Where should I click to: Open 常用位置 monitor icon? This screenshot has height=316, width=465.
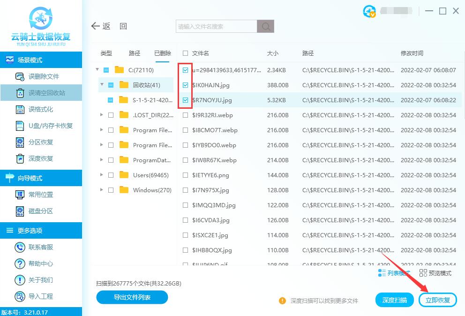click(20, 195)
